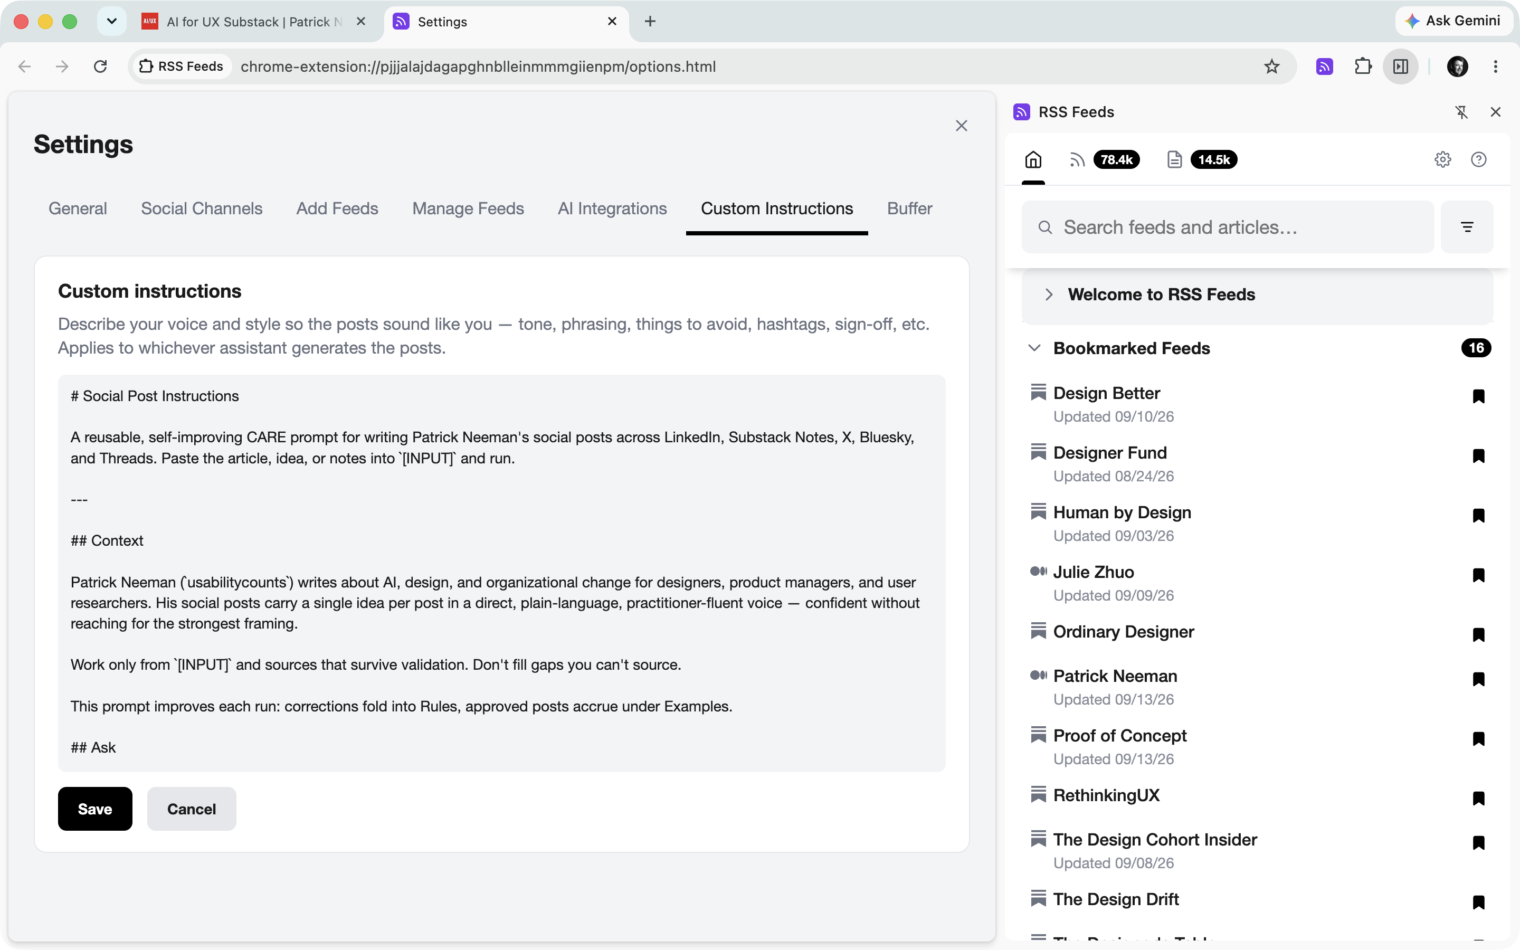The width and height of the screenshot is (1520, 950).
Task: Click the Ask Gemini button
Action: click(x=1453, y=21)
